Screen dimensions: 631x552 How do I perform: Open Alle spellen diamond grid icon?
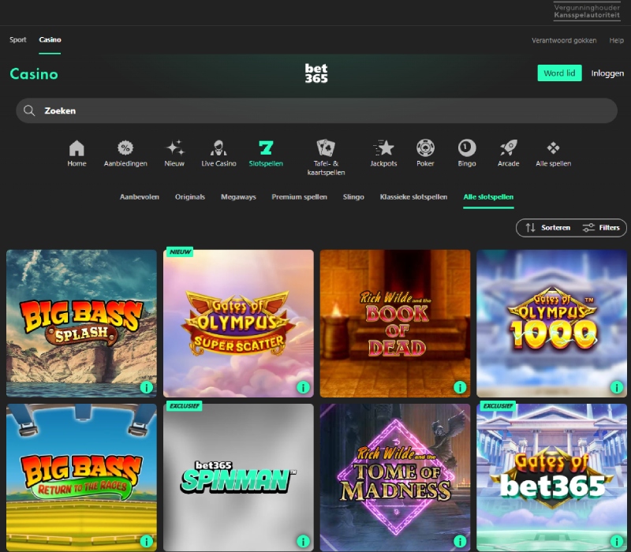554,148
